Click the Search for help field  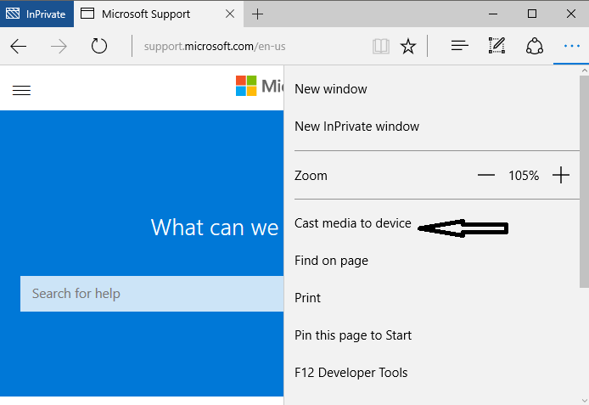(x=151, y=294)
